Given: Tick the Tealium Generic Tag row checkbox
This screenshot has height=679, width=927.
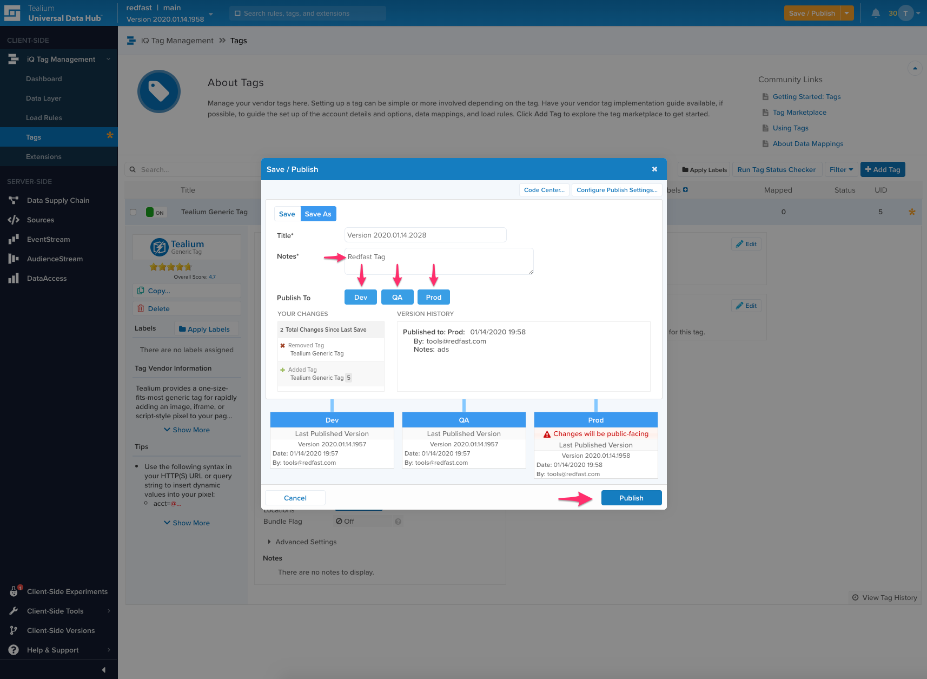Looking at the screenshot, I should pos(133,212).
